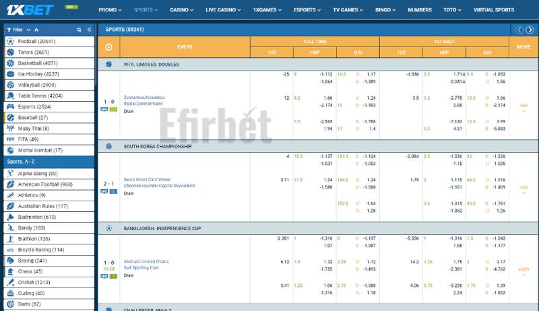The height and width of the screenshot is (311, 539).
Task: Open the SPORTS dropdown menu
Action: click(x=146, y=10)
